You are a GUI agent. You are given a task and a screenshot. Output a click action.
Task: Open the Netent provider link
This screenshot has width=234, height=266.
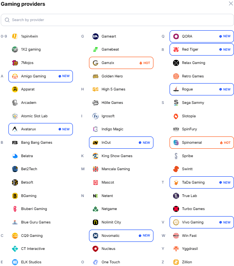pos(107,196)
